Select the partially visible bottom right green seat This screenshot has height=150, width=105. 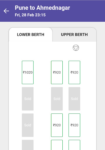pos(74,145)
